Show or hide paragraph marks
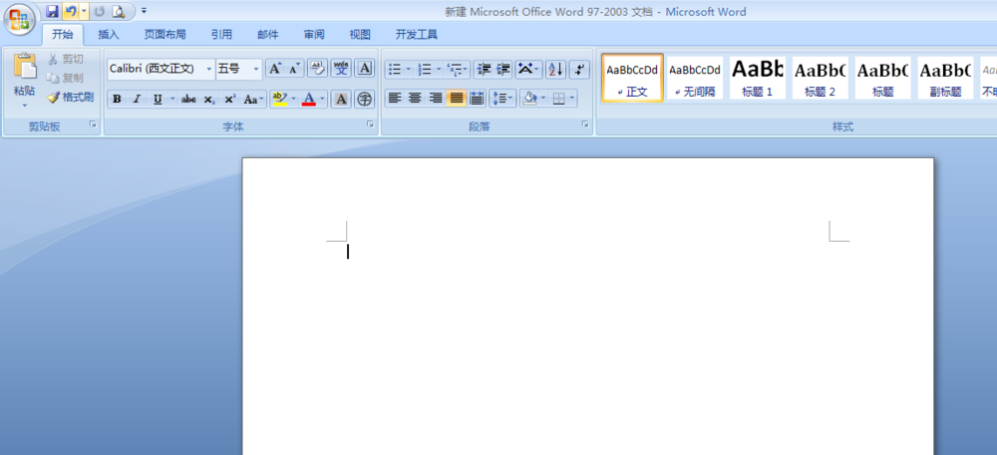997x455 pixels. click(x=579, y=69)
